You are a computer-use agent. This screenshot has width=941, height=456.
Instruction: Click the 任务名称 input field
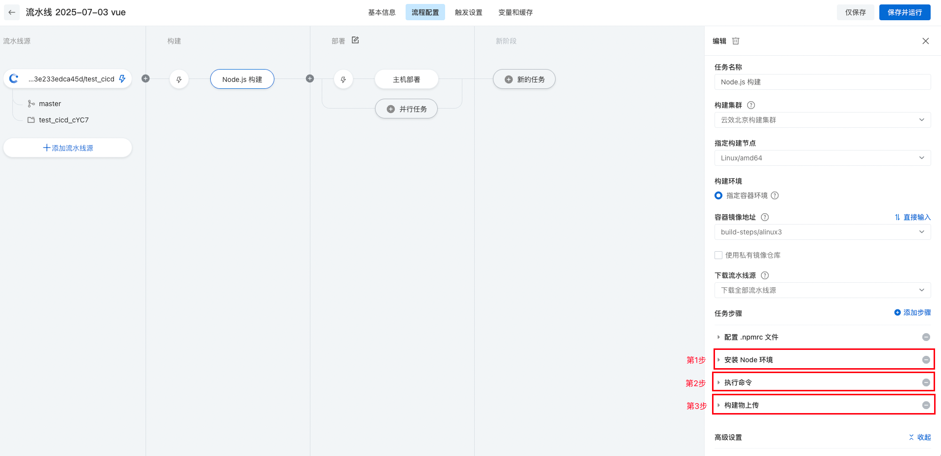tap(822, 82)
